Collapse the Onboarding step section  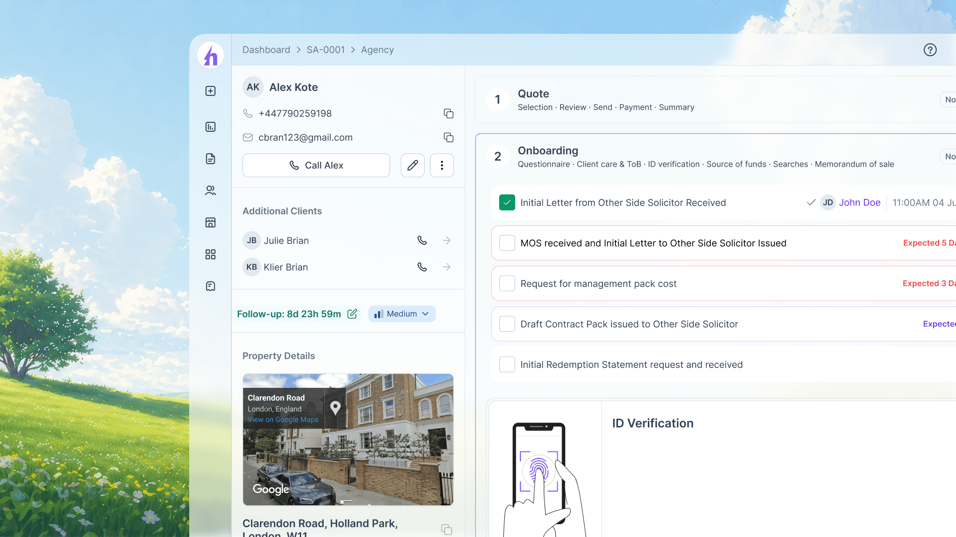point(715,157)
